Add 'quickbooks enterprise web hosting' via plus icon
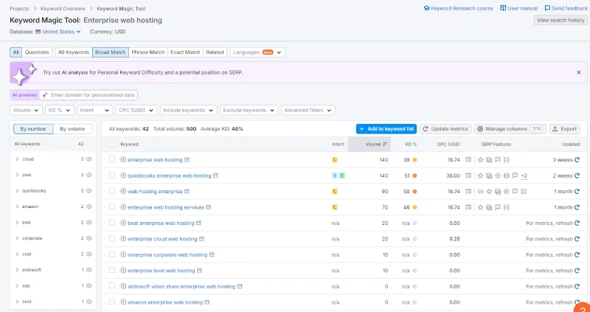This screenshot has height=312, width=590. click(x=123, y=176)
